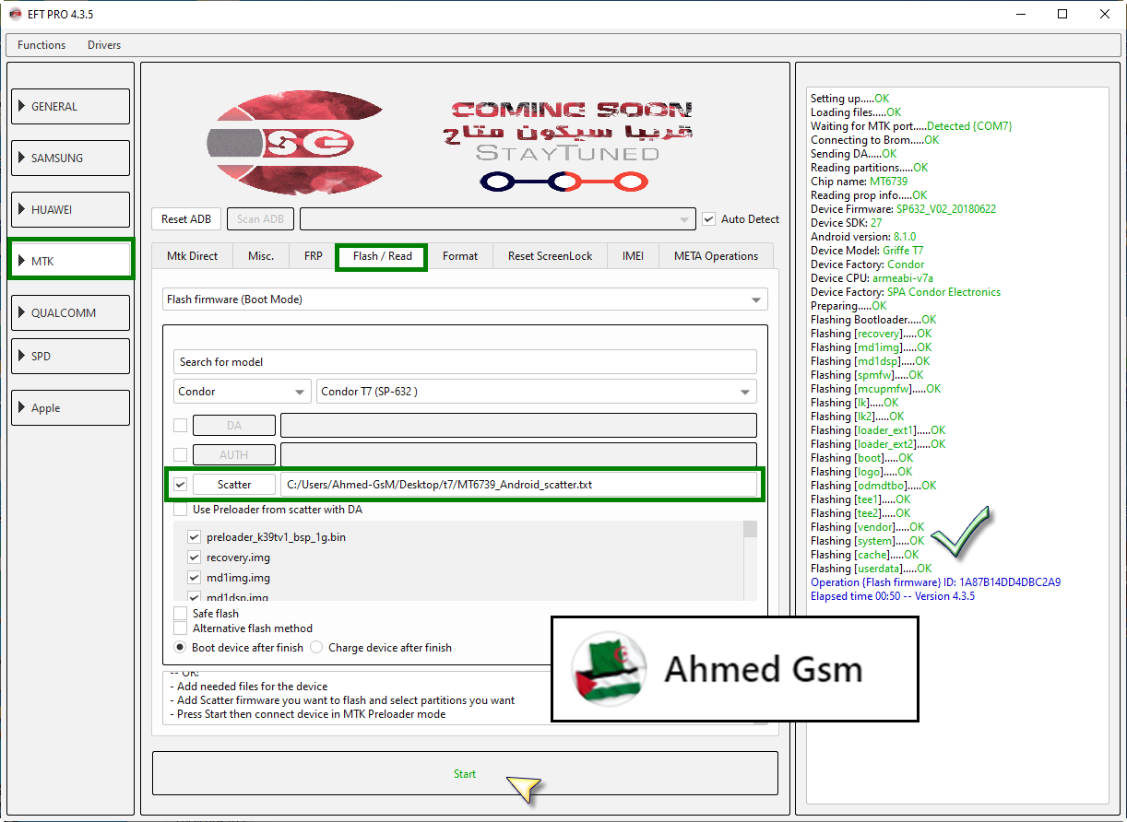Viewport: 1127px width, 822px height.
Task: Open the Functions menu
Action: click(42, 45)
